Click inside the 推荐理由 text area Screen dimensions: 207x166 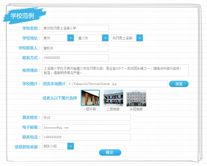pyautogui.click(x=115, y=70)
